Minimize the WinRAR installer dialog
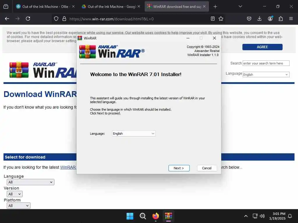 pyautogui.click(x=188, y=38)
